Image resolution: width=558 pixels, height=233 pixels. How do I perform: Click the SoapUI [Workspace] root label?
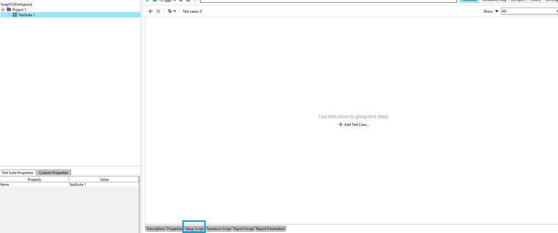(x=16, y=4)
